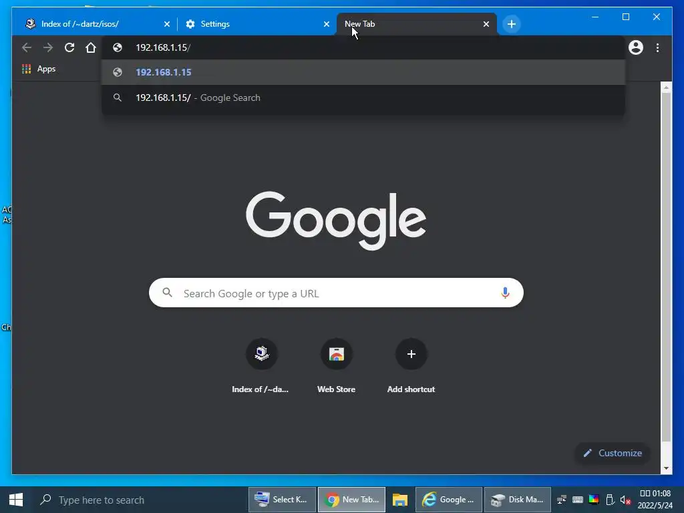Open the Index of /~da... shortcut tile
The image size is (684, 513).
[x=261, y=367]
